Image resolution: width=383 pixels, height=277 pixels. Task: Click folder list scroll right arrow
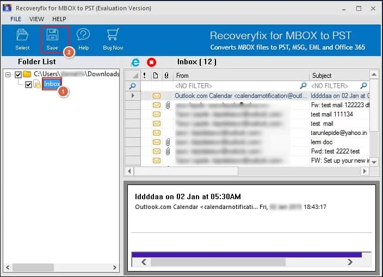point(115,267)
